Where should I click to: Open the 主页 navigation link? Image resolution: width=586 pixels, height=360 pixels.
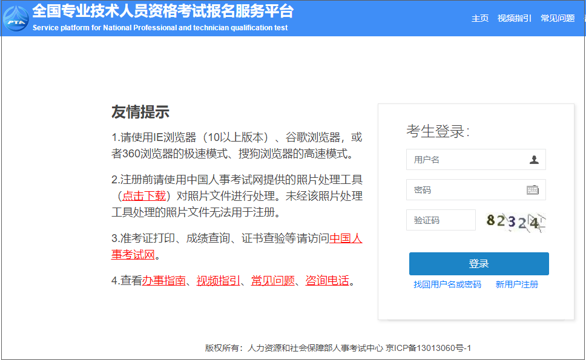pyautogui.click(x=479, y=18)
